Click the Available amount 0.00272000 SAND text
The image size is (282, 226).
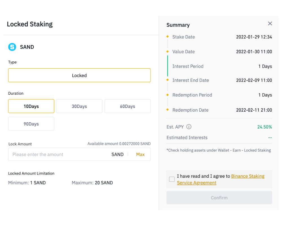tap(119, 144)
